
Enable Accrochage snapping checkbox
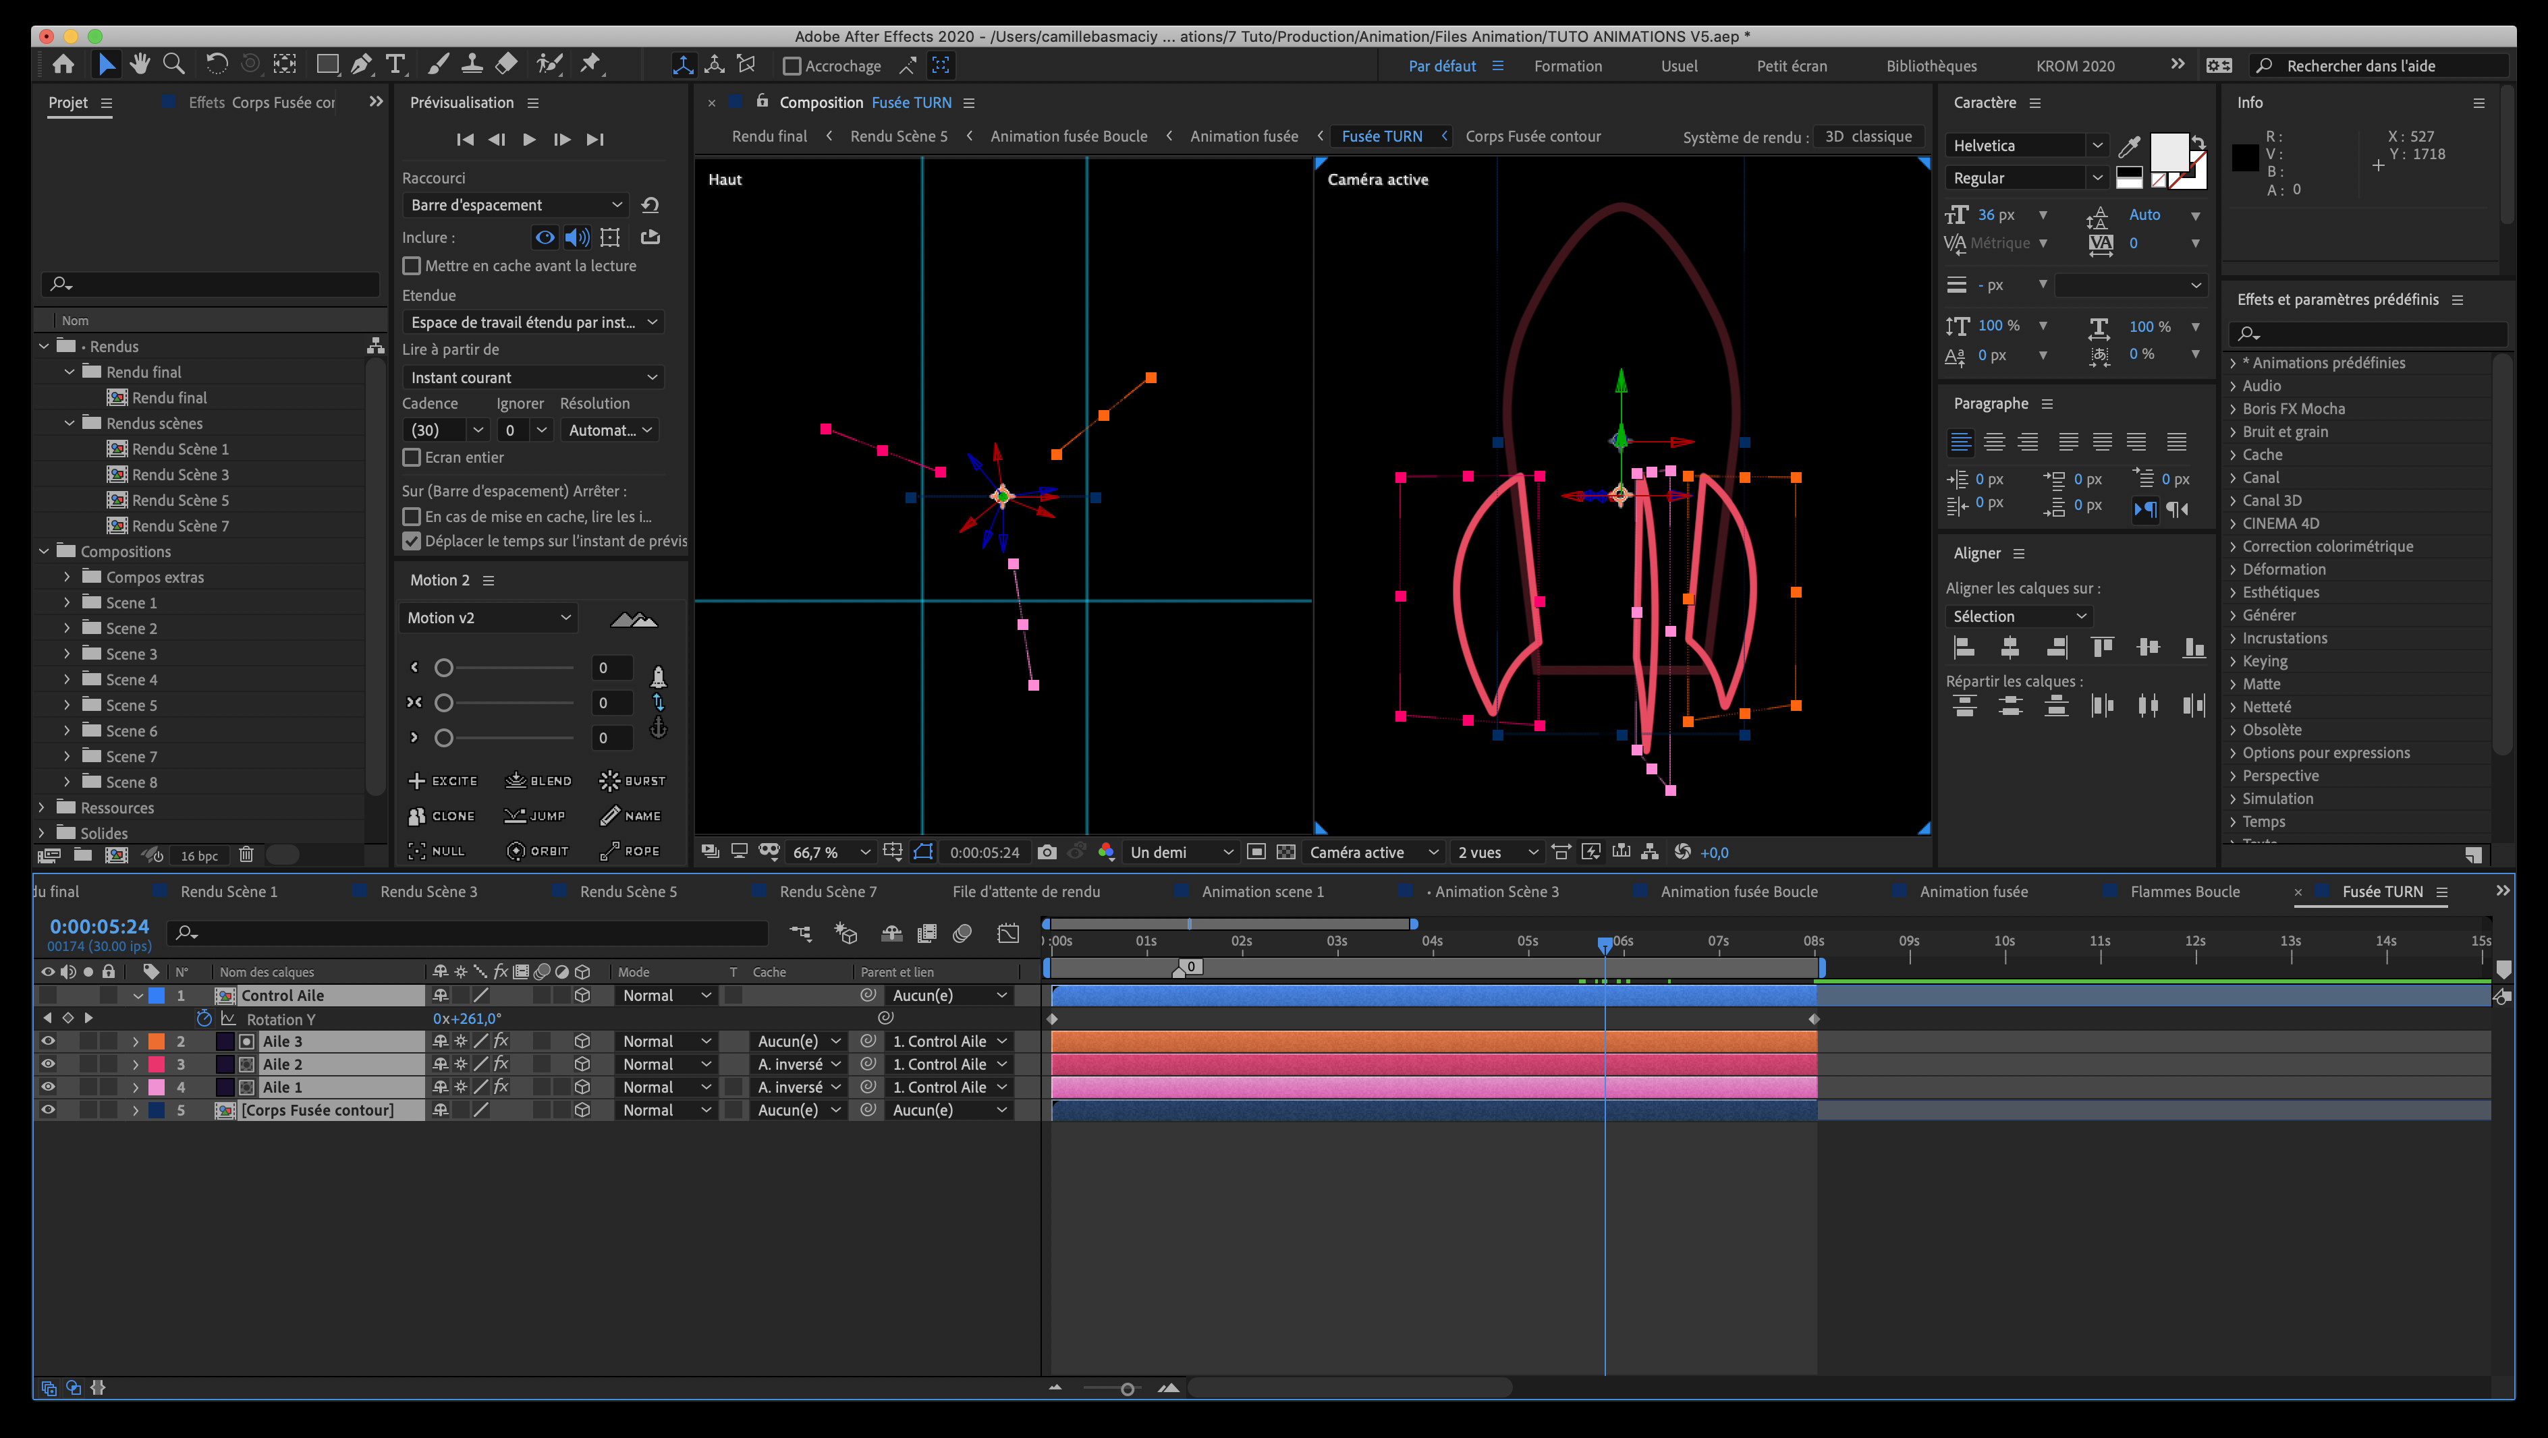point(792,66)
